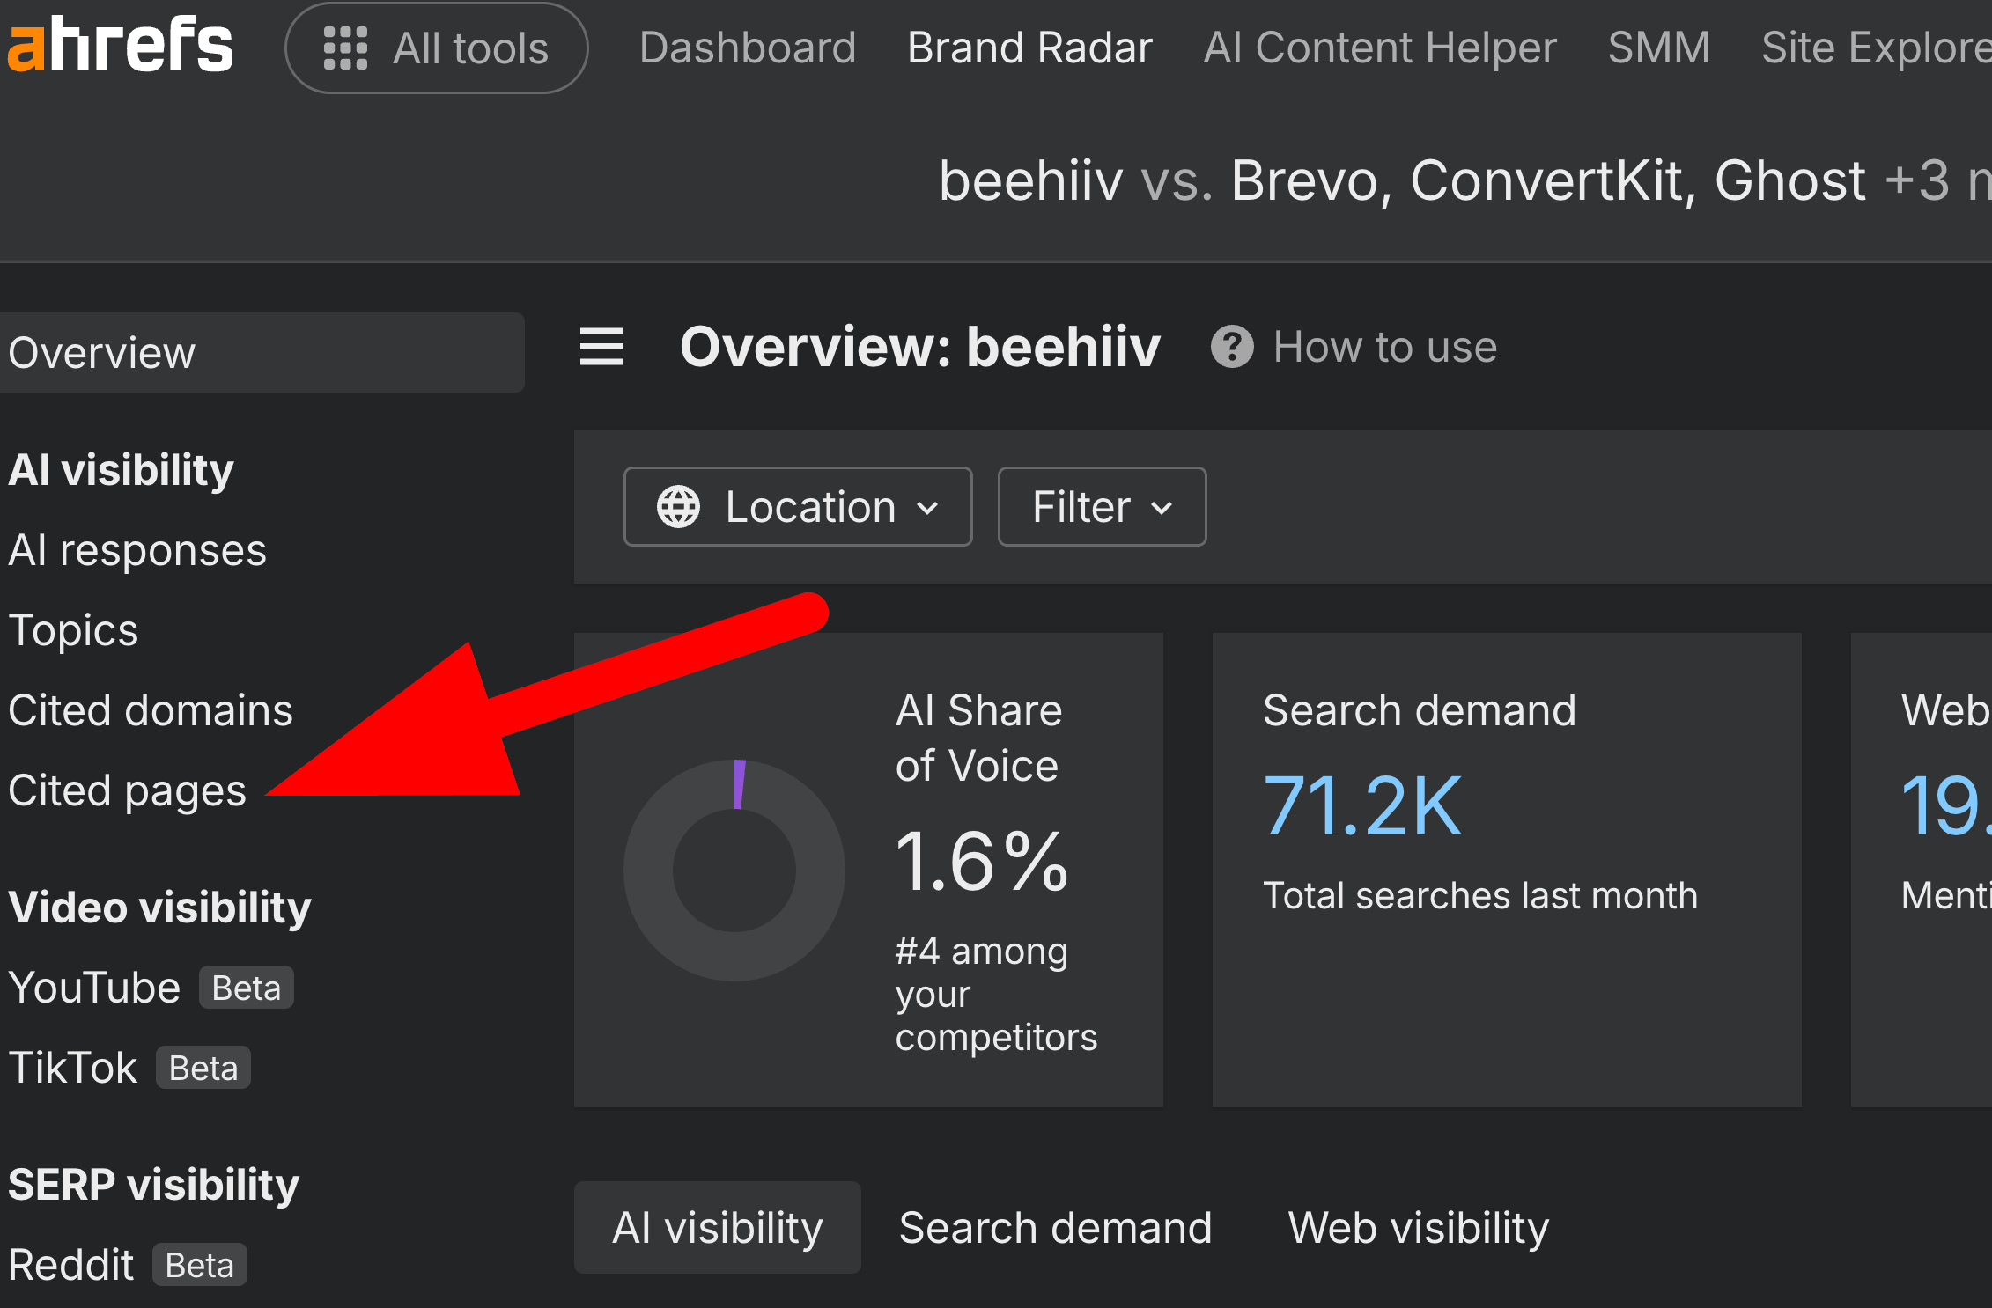Go to Brand Radar in top navigation
The width and height of the screenshot is (1992, 1308).
1029,48
